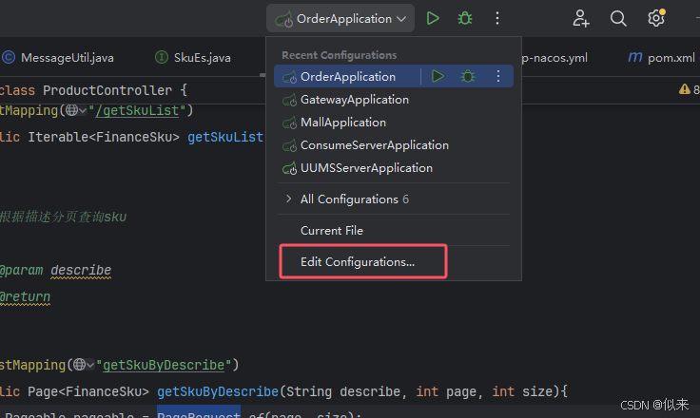The width and height of the screenshot is (700, 418).
Task: Open Search Everywhere magnifier
Action: [618, 18]
